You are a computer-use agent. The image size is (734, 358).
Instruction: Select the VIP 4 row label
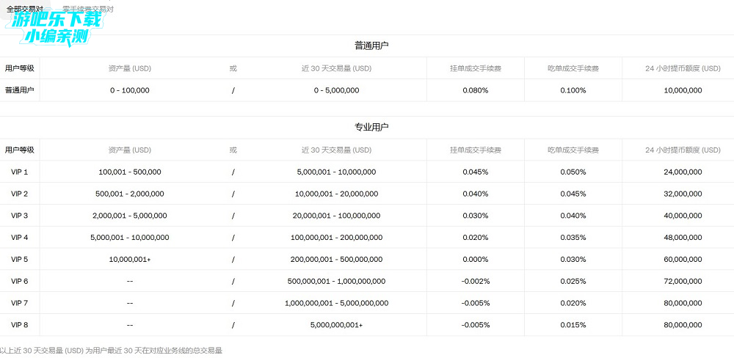pos(20,238)
